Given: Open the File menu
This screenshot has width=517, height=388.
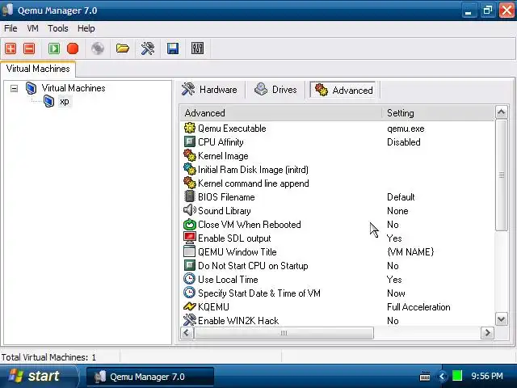Looking at the screenshot, I should (11, 28).
